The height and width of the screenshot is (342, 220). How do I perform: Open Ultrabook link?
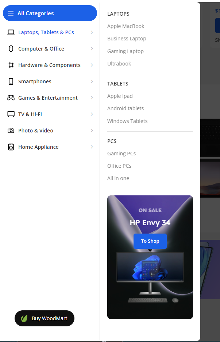(x=119, y=64)
